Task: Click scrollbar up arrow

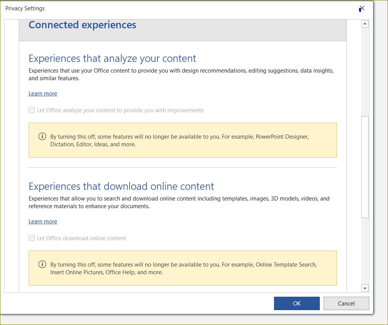Action: pos(365,24)
